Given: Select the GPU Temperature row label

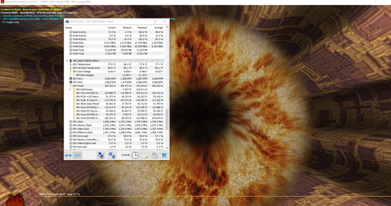Looking at the screenshot, I should (81, 64).
